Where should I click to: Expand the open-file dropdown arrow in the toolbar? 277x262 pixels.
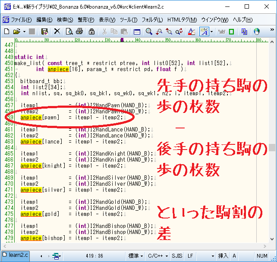24,32
